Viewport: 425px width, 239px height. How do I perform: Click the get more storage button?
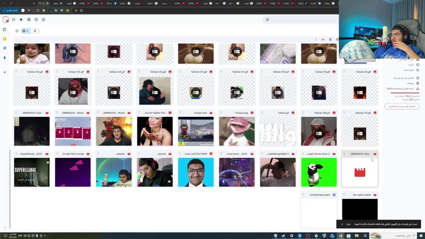point(402,106)
